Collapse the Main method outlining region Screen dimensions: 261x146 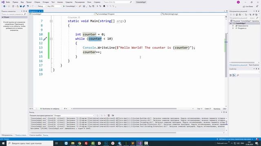point(51,21)
